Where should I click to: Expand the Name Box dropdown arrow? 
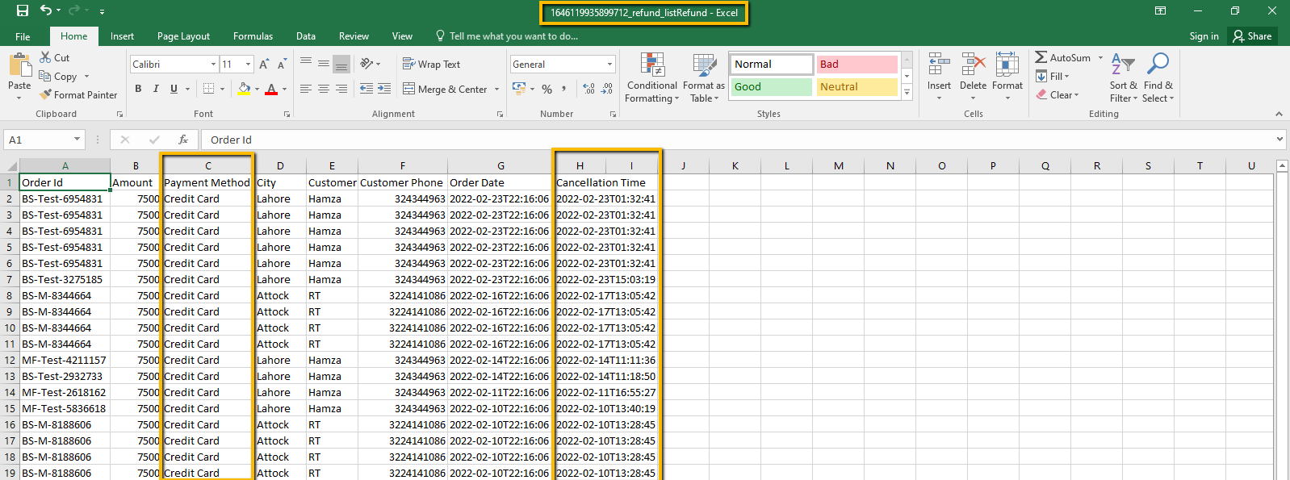click(77, 140)
